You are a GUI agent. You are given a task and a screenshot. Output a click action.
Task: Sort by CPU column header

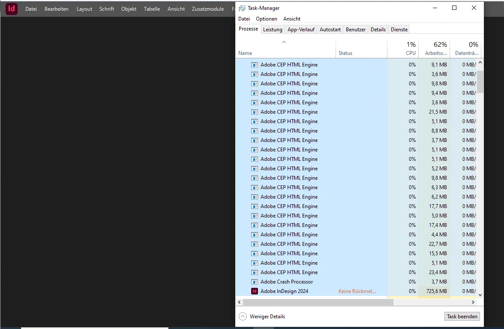(403, 48)
